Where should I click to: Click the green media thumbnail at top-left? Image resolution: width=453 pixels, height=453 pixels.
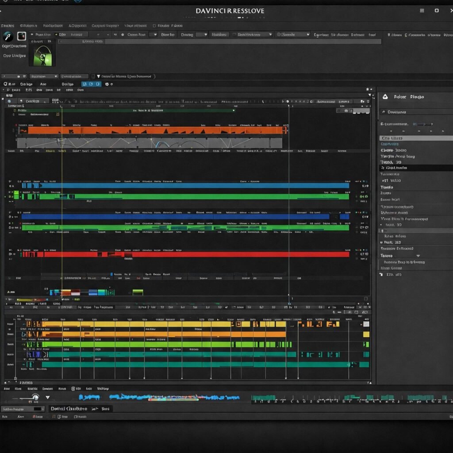coord(43,56)
